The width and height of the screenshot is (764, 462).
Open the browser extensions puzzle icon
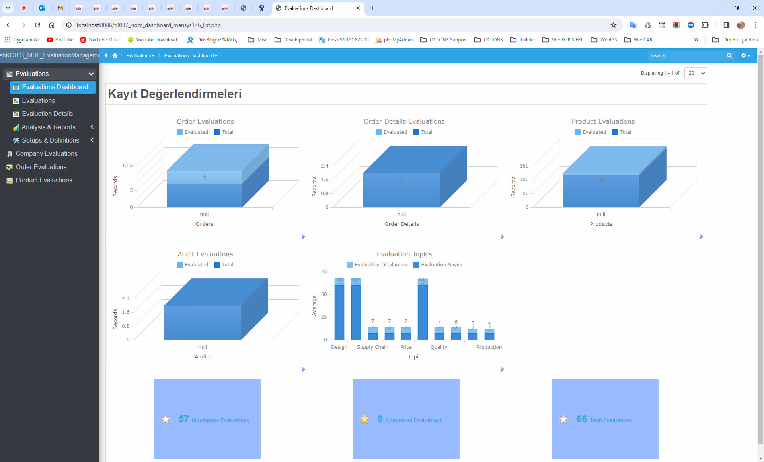[x=705, y=25]
